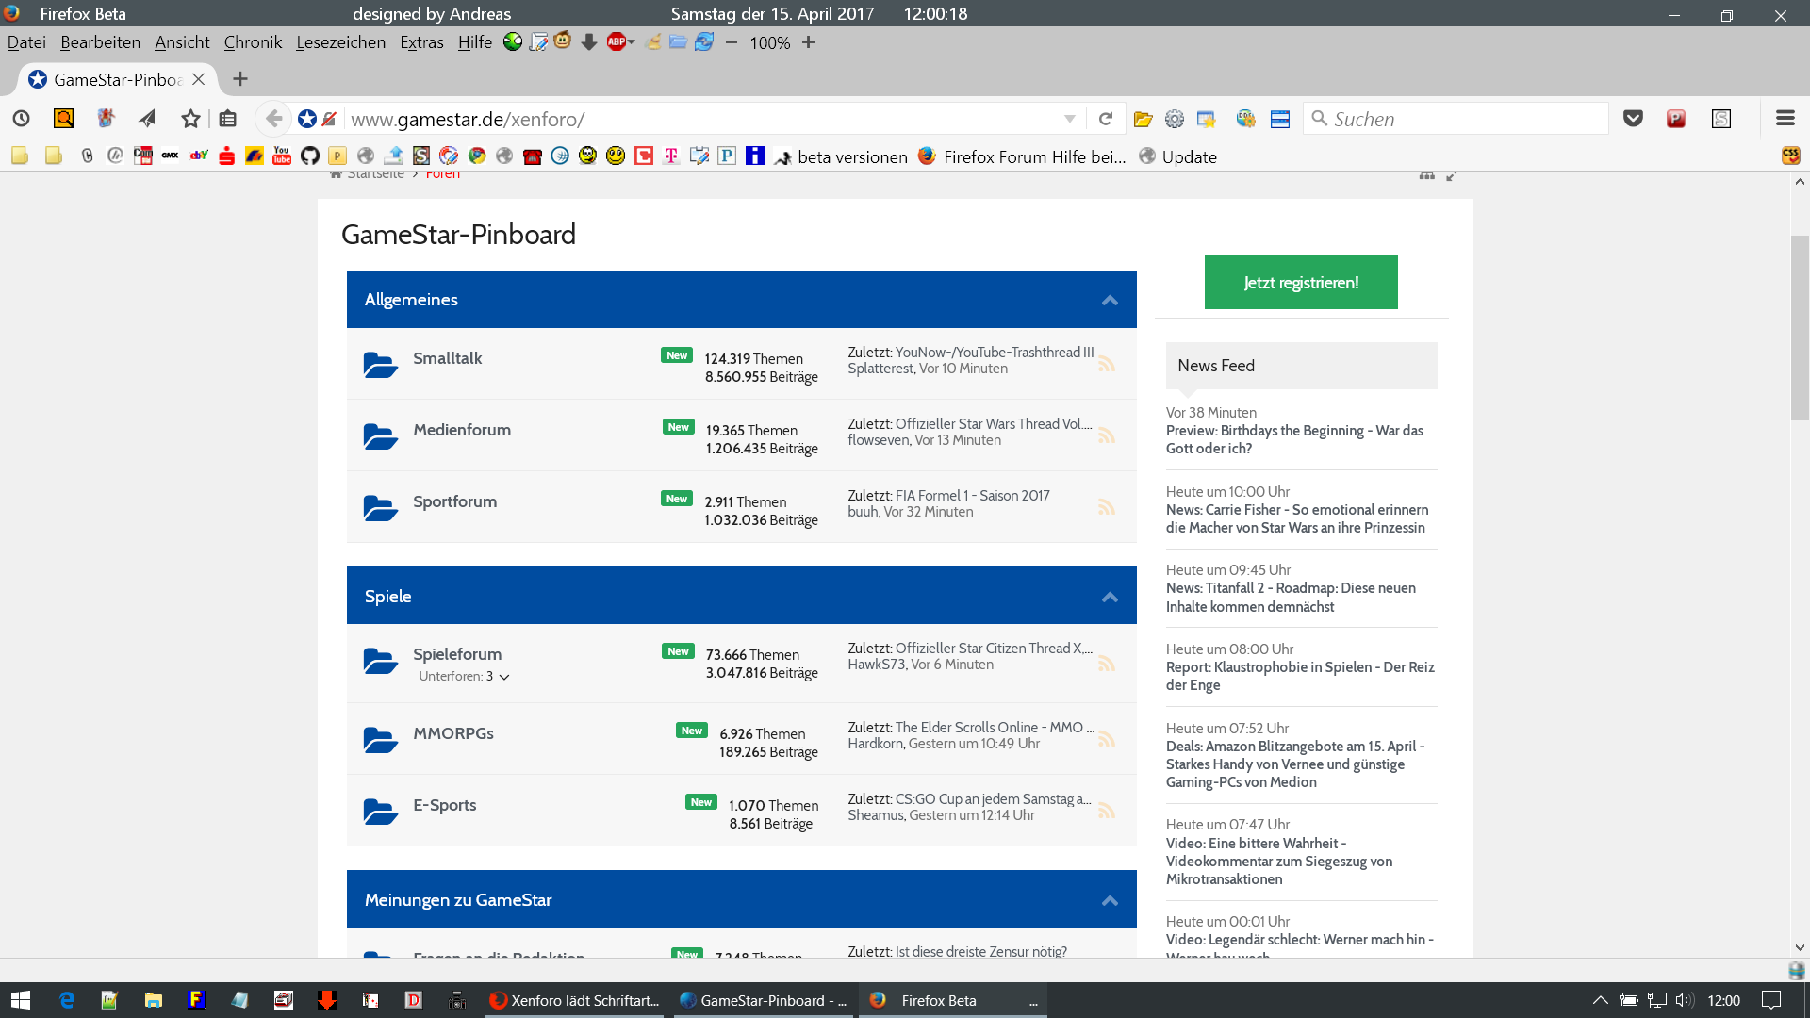Collapse the Spiele category section
Image resolution: width=1810 pixels, height=1018 pixels.
click(1110, 597)
